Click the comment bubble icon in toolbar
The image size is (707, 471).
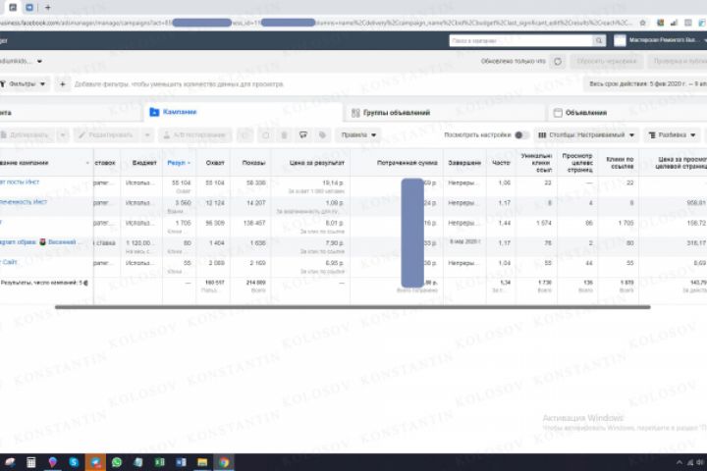click(x=303, y=134)
